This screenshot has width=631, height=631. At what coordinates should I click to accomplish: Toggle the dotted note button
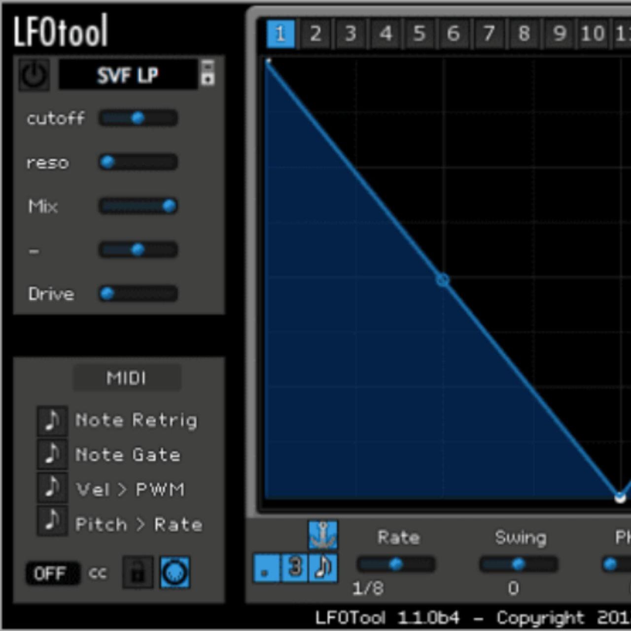coord(266,567)
